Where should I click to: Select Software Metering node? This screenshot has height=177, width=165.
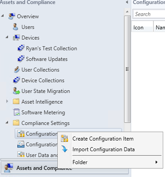[x=43, y=113]
